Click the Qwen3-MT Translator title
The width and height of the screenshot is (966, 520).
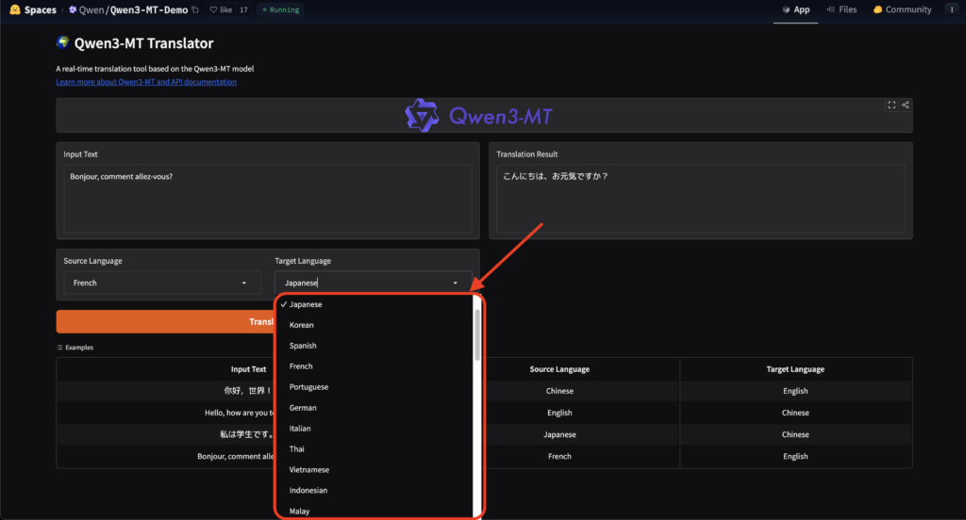click(143, 43)
